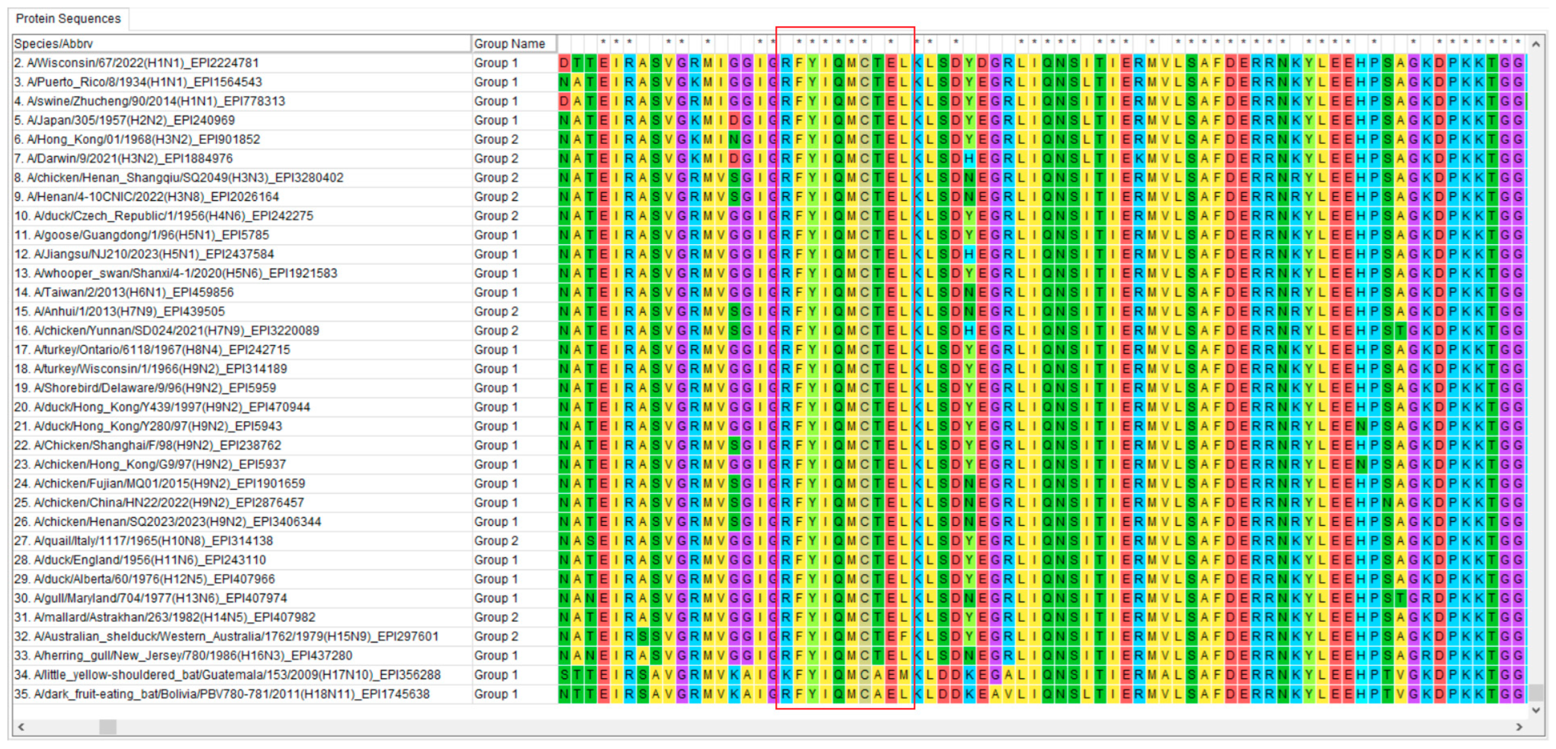Select the H17N10 Guatemala bat sequence row

point(227,675)
